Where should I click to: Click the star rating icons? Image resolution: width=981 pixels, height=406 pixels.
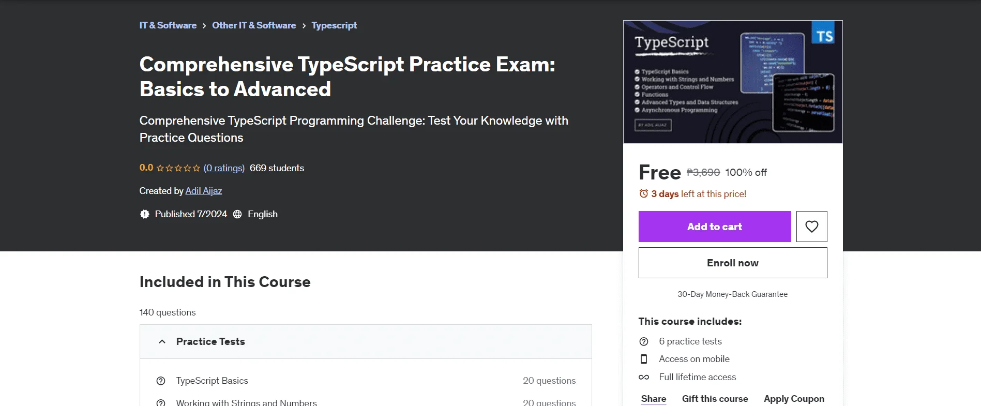pos(178,168)
